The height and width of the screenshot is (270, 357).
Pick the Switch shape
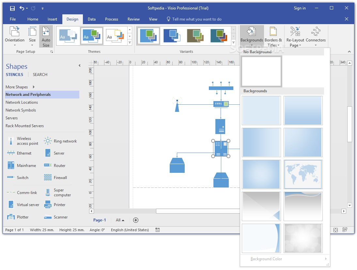coord(18,178)
